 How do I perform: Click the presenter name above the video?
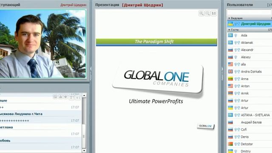(73, 5)
